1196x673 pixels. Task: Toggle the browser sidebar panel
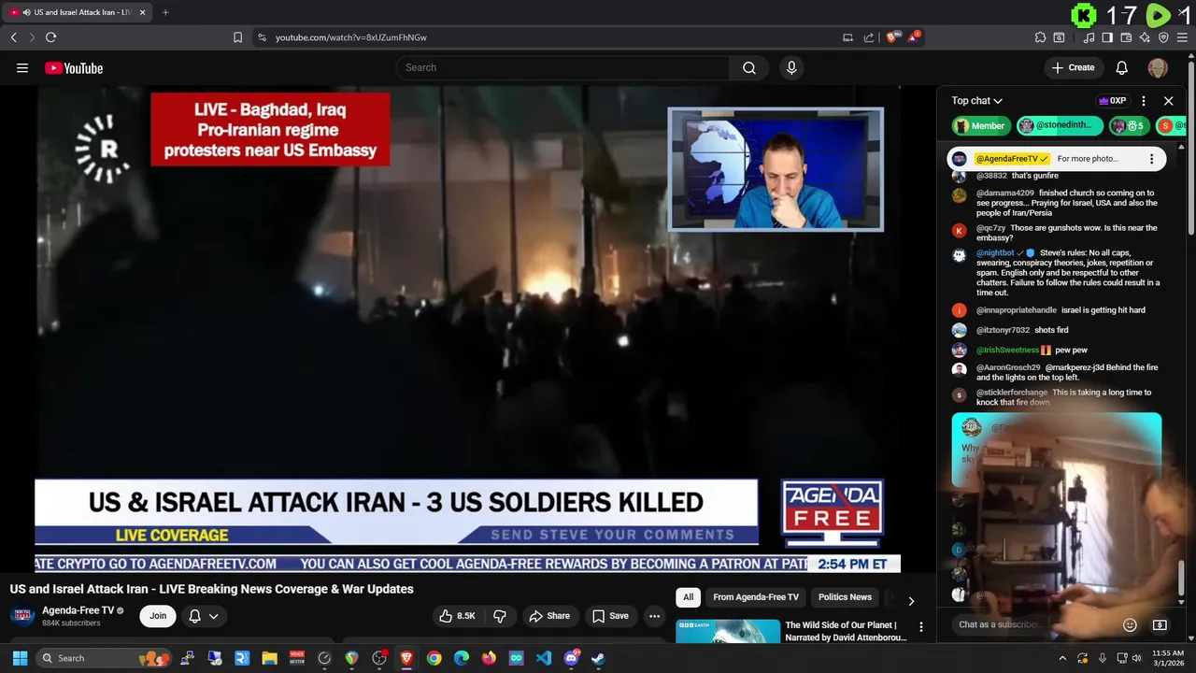[x=1107, y=37]
